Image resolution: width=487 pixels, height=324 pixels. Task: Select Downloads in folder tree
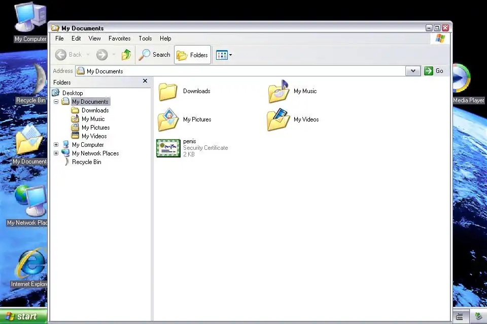tap(95, 110)
